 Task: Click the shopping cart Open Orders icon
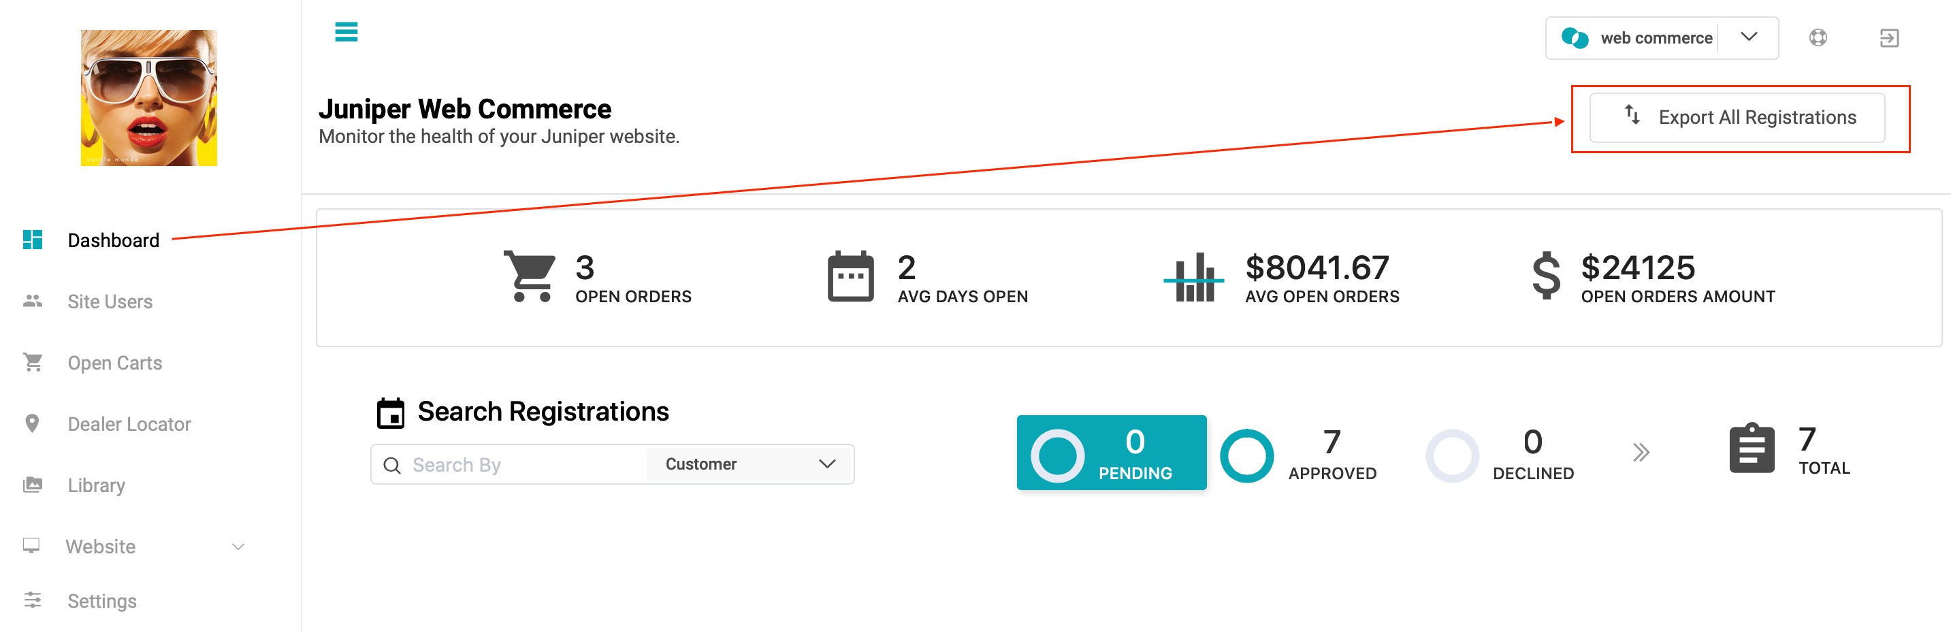pos(530,276)
